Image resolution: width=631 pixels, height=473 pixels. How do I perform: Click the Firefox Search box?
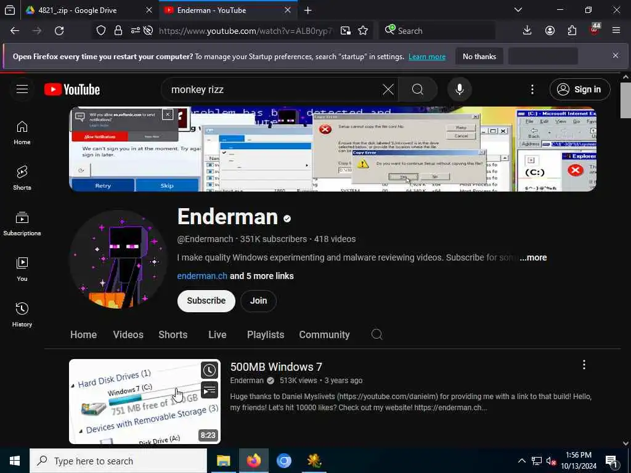(x=437, y=31)
